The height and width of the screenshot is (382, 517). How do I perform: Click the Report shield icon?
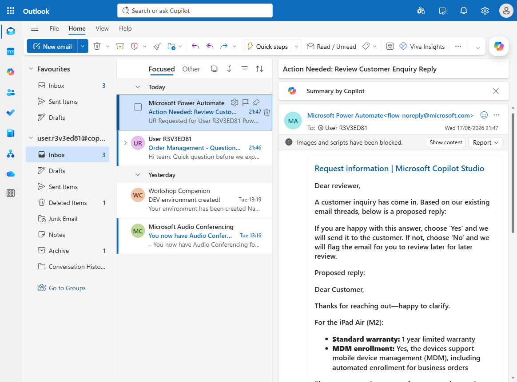(134, 47)
